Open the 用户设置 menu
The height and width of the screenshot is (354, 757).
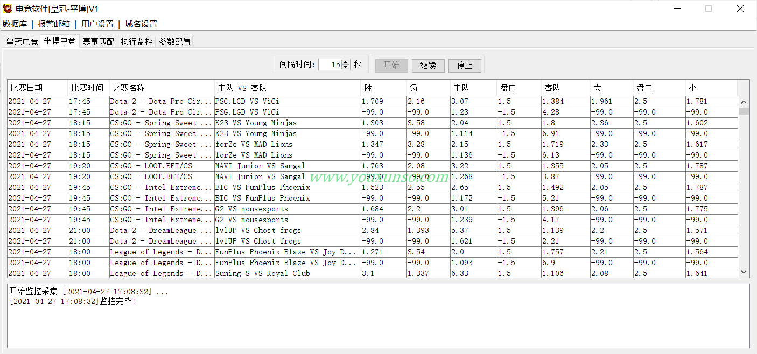(x=97, y=24)
